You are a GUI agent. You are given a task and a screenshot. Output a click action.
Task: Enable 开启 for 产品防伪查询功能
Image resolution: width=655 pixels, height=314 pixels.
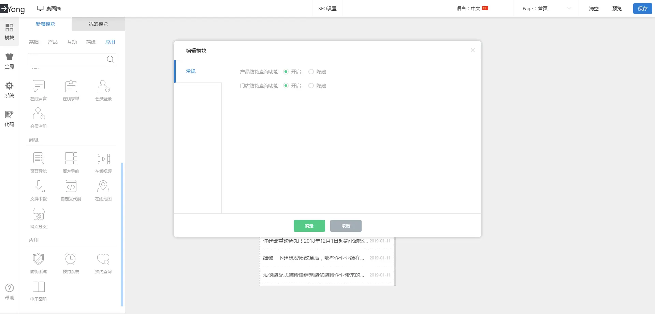[286, 72]
